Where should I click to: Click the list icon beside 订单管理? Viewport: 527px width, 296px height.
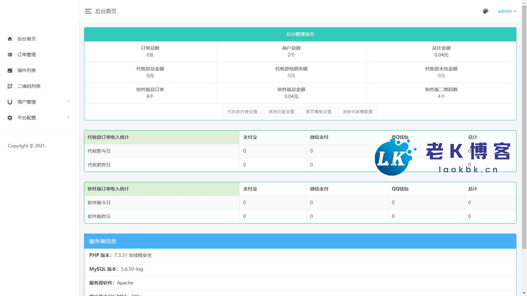click(x=10, y=55)
